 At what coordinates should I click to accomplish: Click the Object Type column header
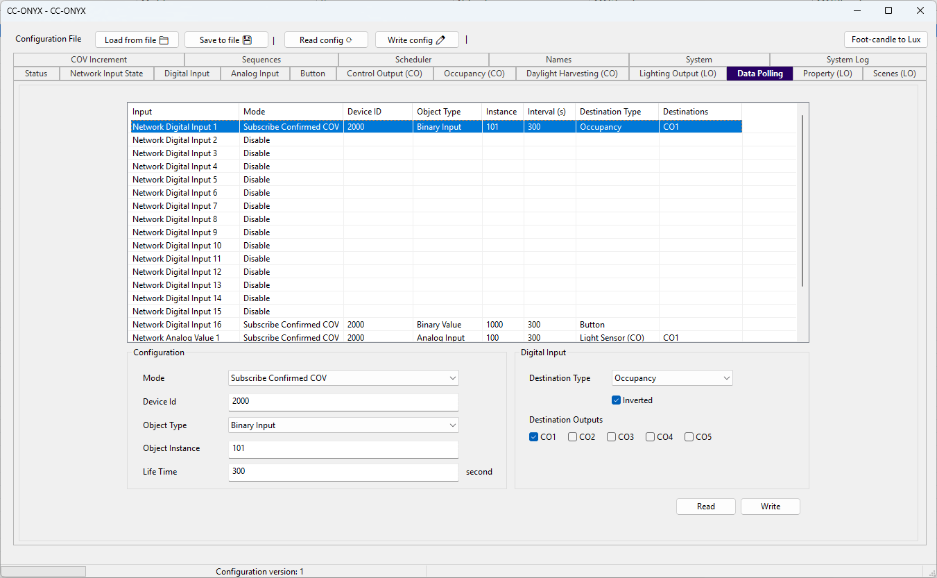point(447,112)
